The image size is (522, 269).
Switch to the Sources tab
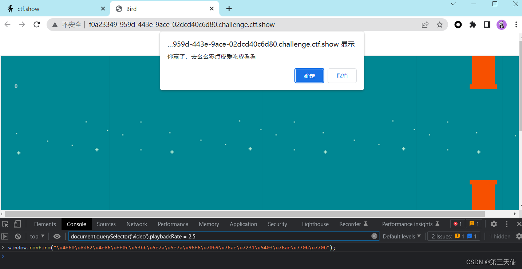pos(106,224)
